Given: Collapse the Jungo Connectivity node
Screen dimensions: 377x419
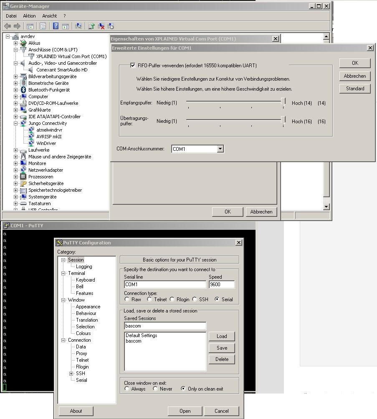Looking at the screenshot, I should (x=16, y=123).
